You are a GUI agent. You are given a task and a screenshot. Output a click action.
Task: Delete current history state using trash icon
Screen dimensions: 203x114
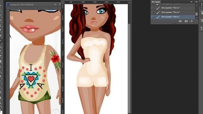[x=192, y=21]
